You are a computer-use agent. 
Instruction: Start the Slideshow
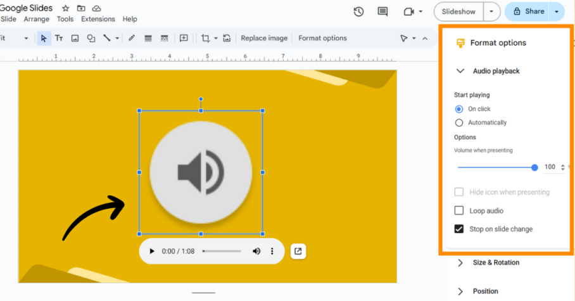(x=458, y=12)
